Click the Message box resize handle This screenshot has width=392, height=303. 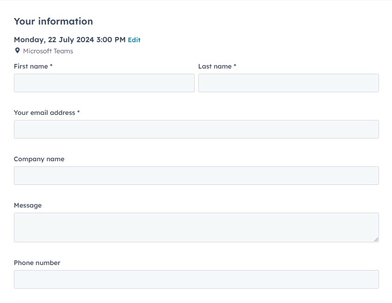coord(376,239)
